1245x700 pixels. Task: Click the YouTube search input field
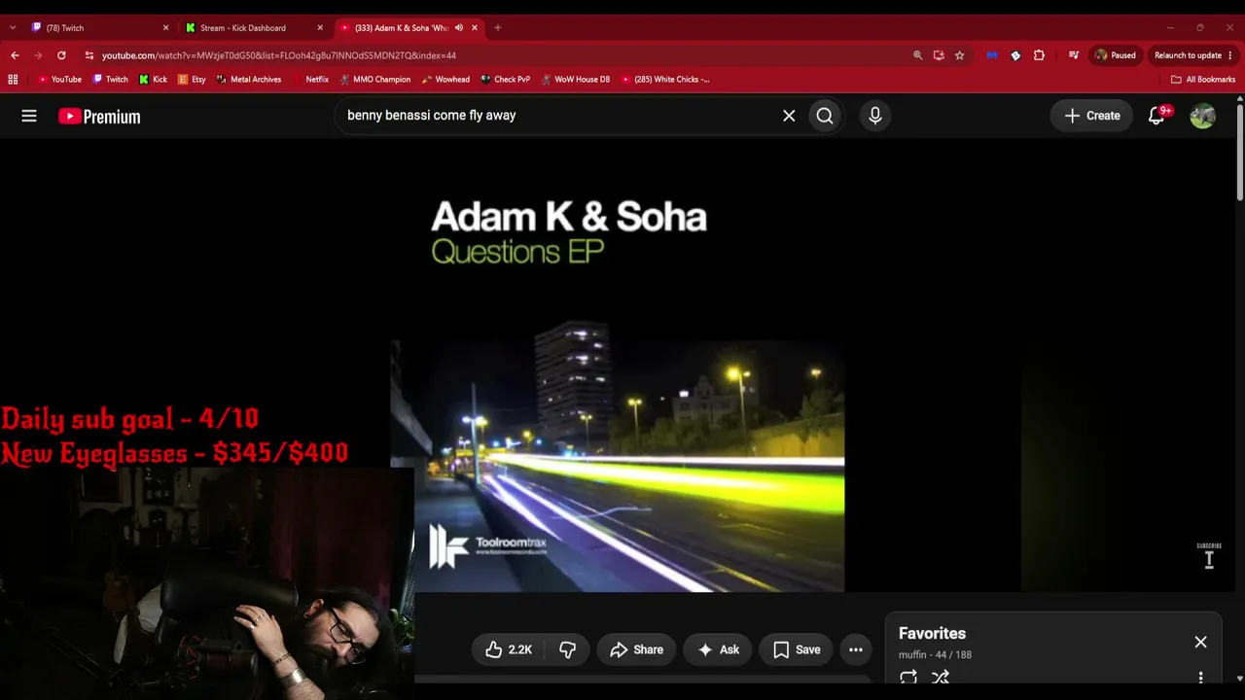(x=559, y=116)
